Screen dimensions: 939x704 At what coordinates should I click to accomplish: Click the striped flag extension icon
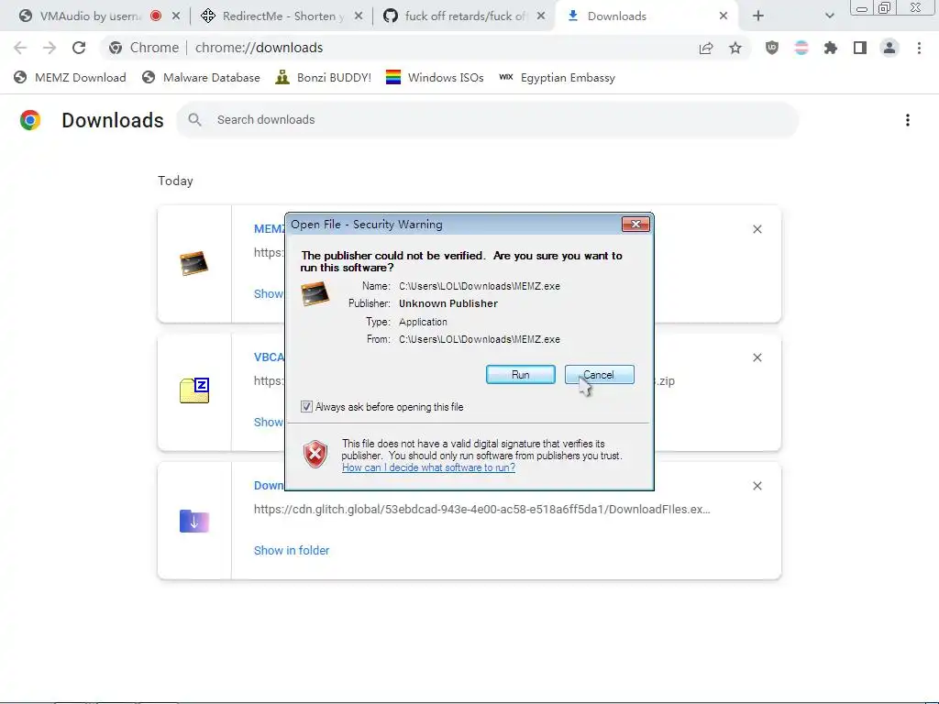[x=801, y=48]
